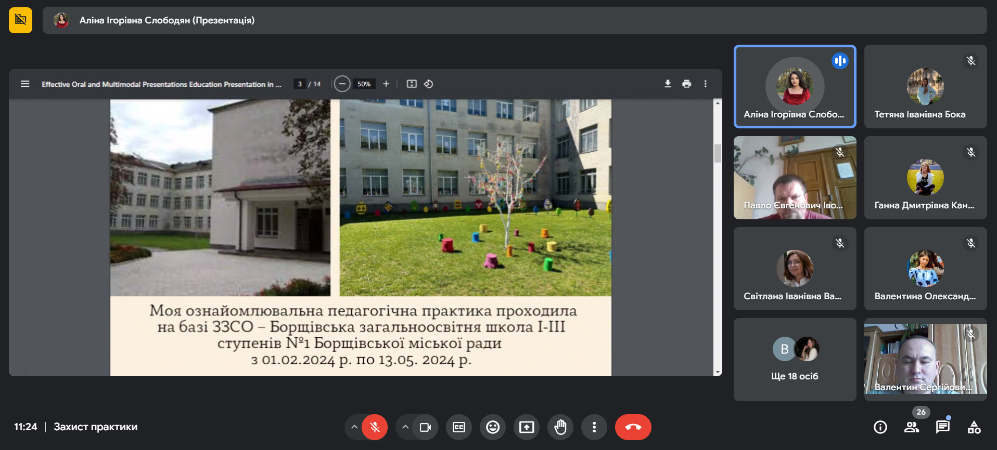
Task: Leave the call with red hang-up button
Action: (x=633, y=427)
